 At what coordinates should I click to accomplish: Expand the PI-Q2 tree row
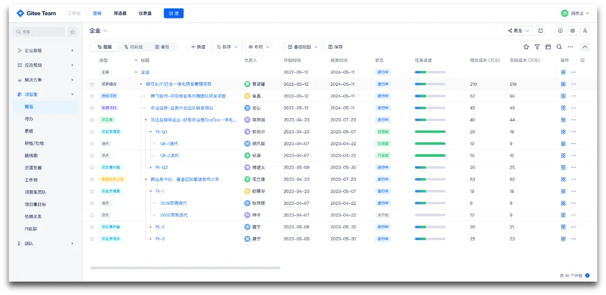click(151, 167)
